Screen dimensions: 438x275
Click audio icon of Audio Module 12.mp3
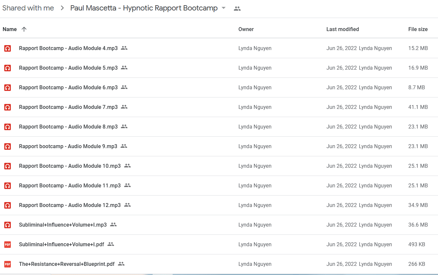(x=8, y=205)
